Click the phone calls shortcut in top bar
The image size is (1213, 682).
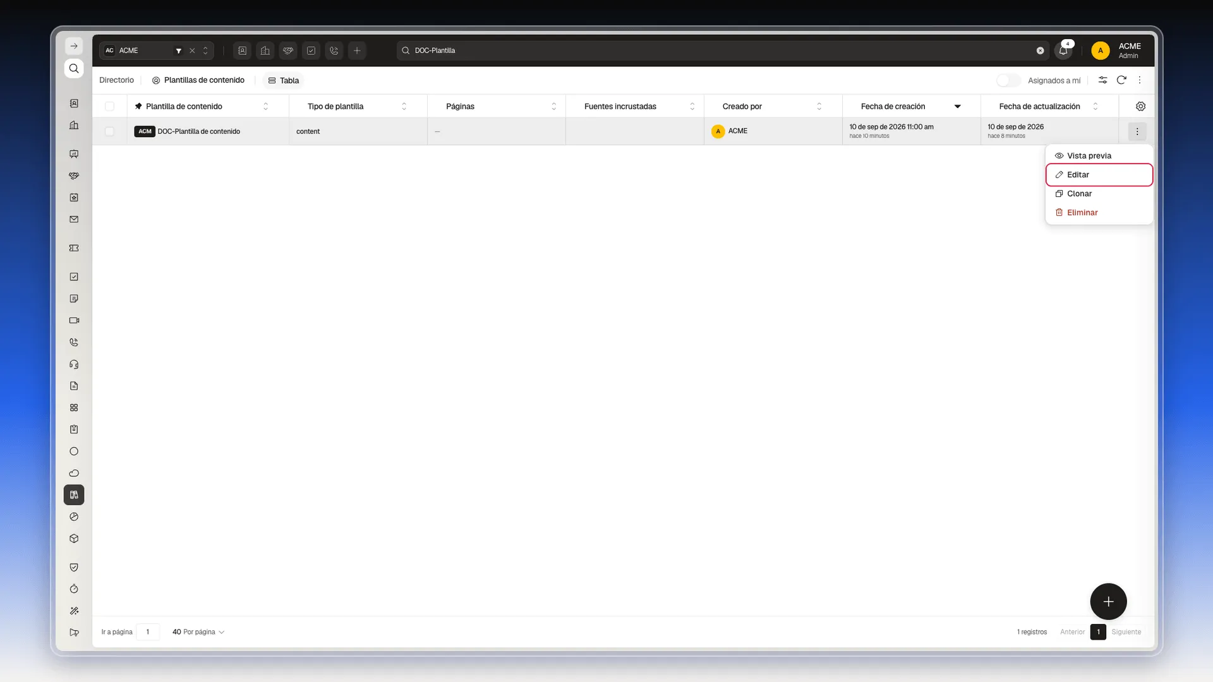(x=334, y=51)
